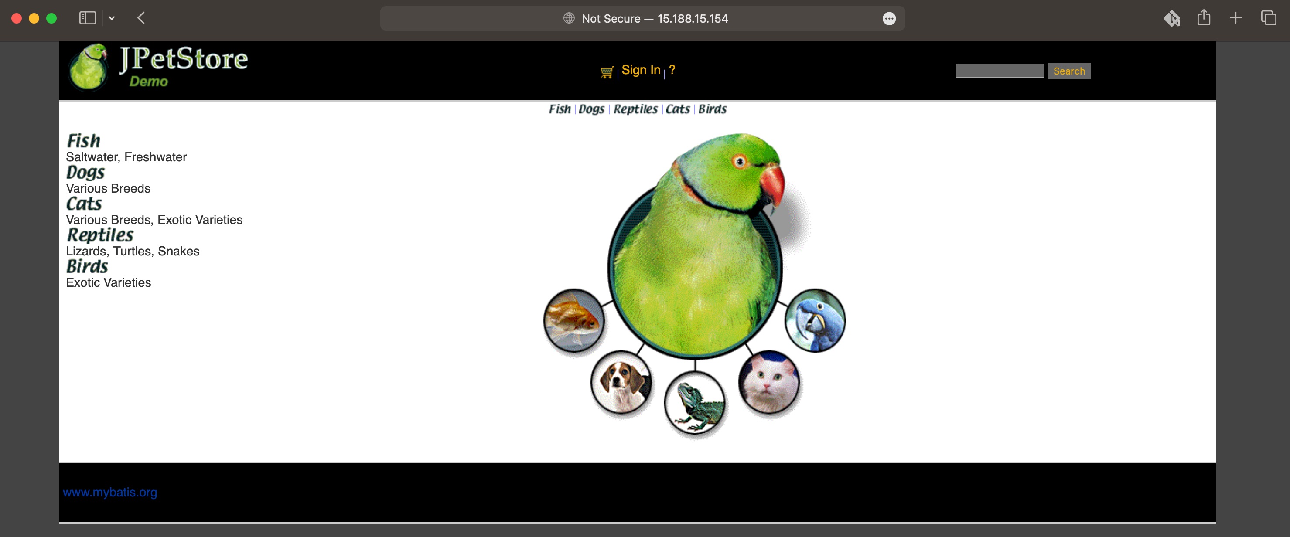Open the Safari share icon
The image size is (1290, 537).
pyautogui.click(x=1203, y=18)
